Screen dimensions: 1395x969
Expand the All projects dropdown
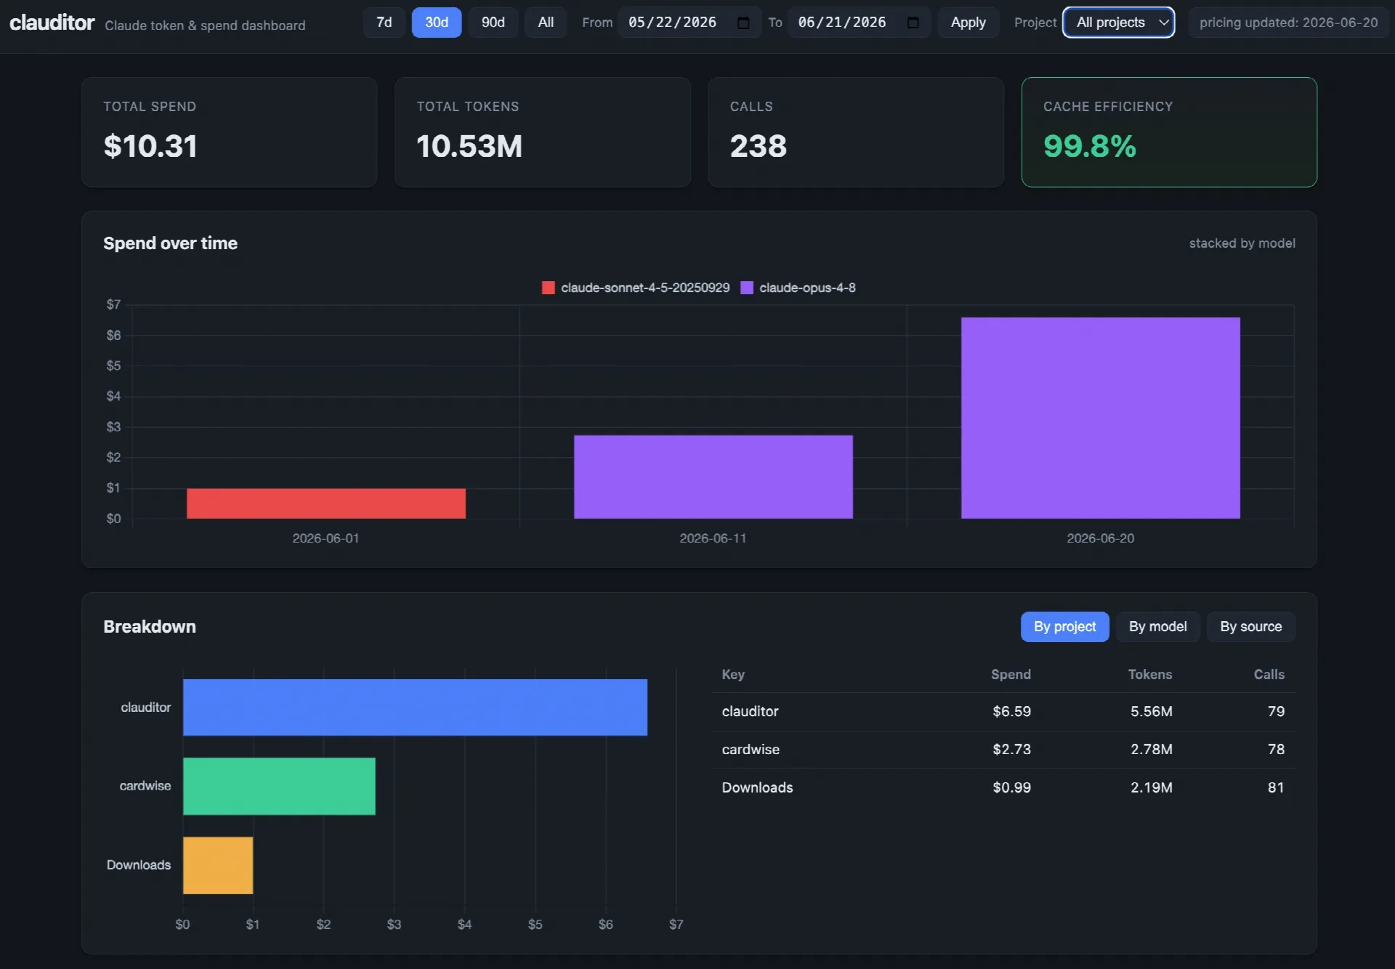coord(1119,23)
